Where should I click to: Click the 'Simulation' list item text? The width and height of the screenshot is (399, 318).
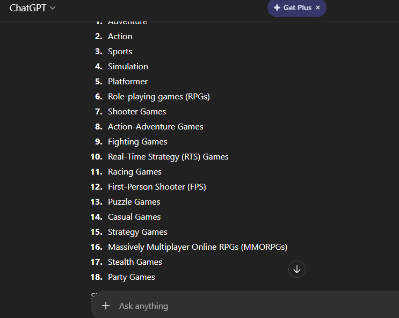point(128,67)
